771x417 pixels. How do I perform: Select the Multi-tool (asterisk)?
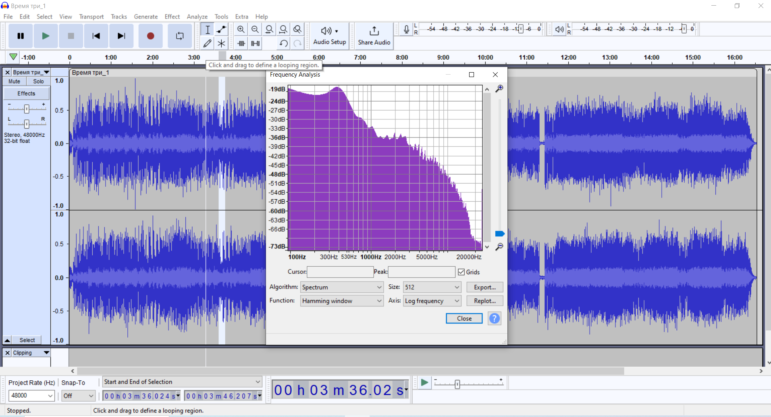click(221, 43)
